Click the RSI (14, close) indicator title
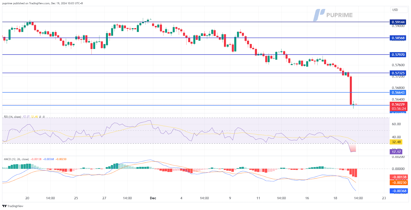 [12, 117]
